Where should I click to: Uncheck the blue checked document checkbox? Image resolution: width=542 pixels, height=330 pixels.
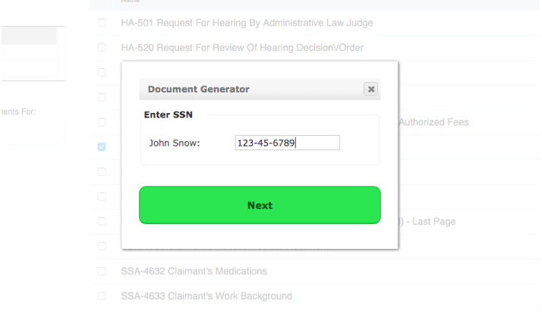[102, 147]
